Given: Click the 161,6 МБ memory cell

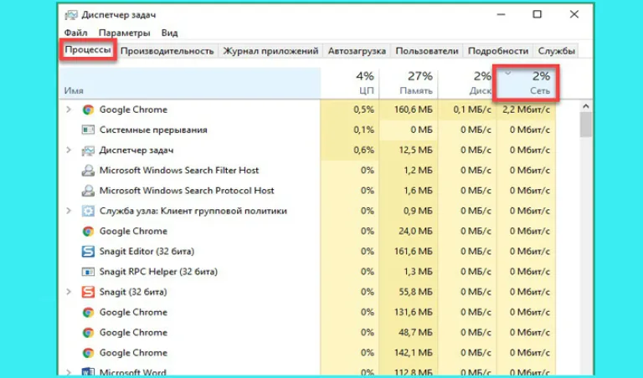Looking at the screenshot, I should 409,252.
